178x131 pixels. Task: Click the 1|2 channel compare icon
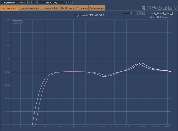pyautogui.click(x=165, y=8)
